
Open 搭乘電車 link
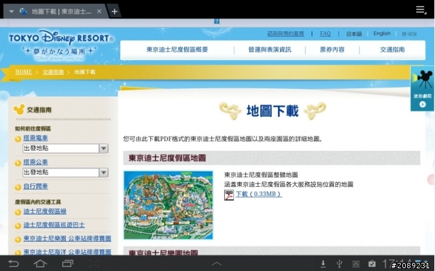(x=35, y=138)
